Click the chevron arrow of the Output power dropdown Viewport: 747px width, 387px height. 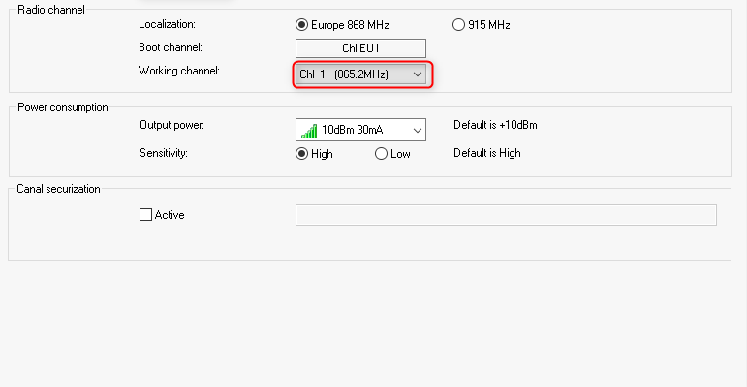(418, 130)
